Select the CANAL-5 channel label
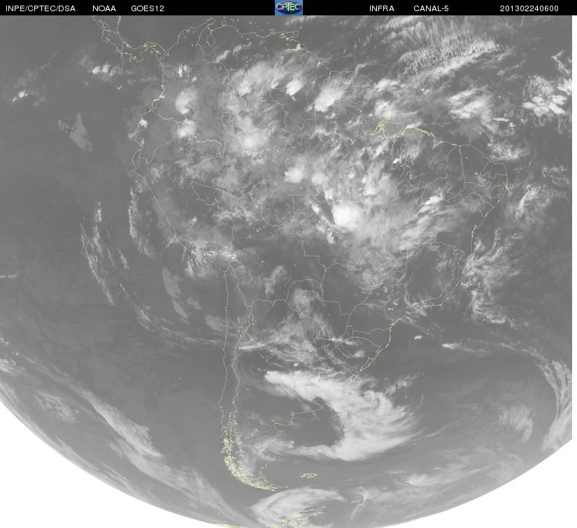 point(431,8)
